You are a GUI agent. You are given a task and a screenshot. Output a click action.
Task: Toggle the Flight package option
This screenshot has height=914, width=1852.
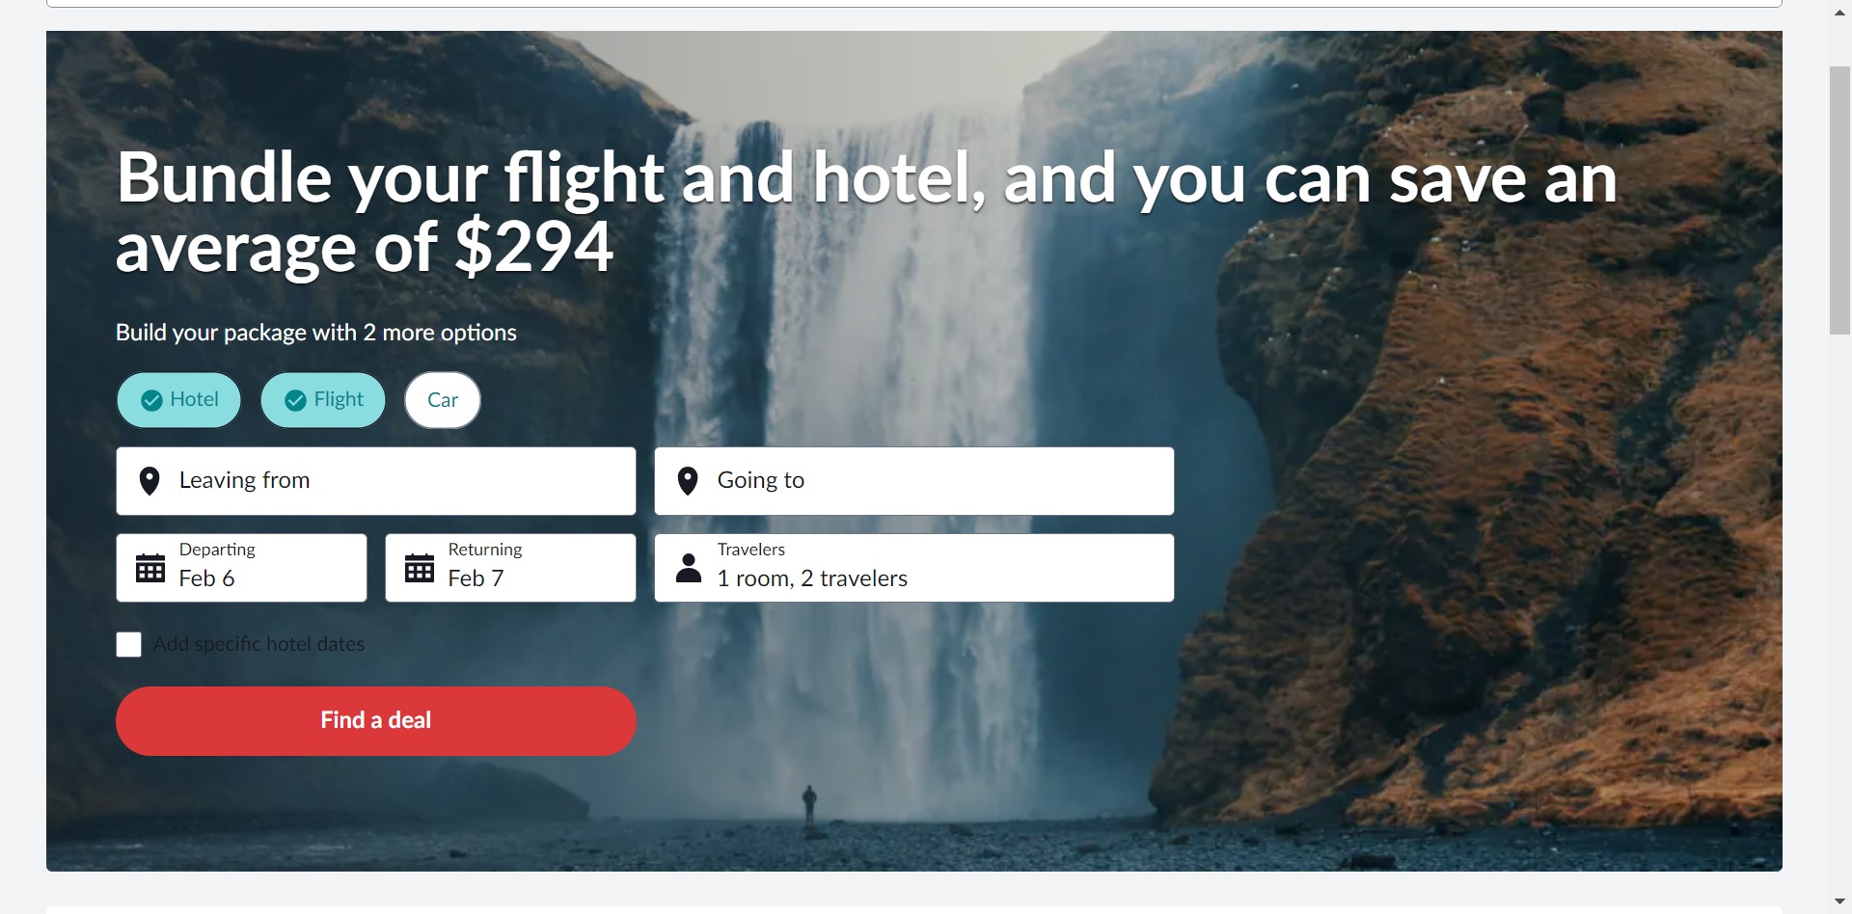pyautogui.click(x=323, y=400)
